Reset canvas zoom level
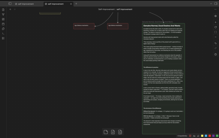This screenshot has width=219, height=138. 216,27
